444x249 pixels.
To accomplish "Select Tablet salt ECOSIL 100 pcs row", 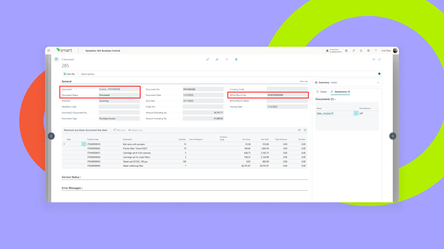I will 185,162.
